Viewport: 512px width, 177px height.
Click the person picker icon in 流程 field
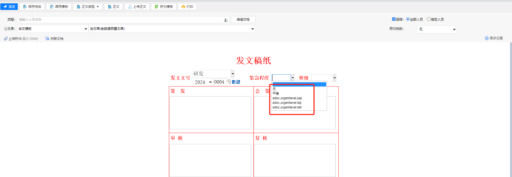click(226, 20)
